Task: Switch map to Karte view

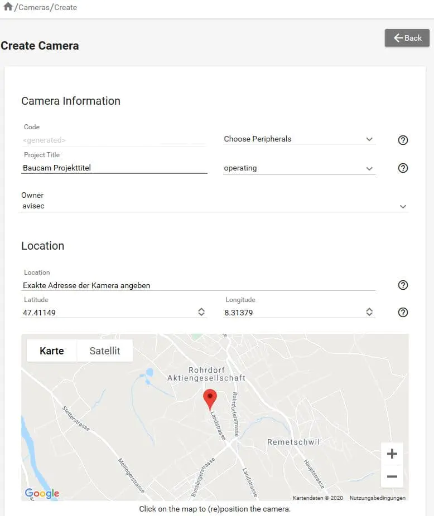Action: pyautogui.click(x=52, y=351)
